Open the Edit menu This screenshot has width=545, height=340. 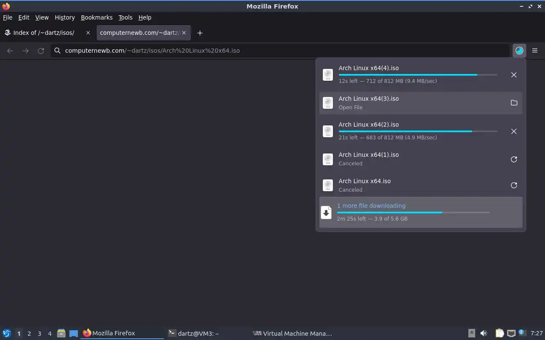pos(24,17)
